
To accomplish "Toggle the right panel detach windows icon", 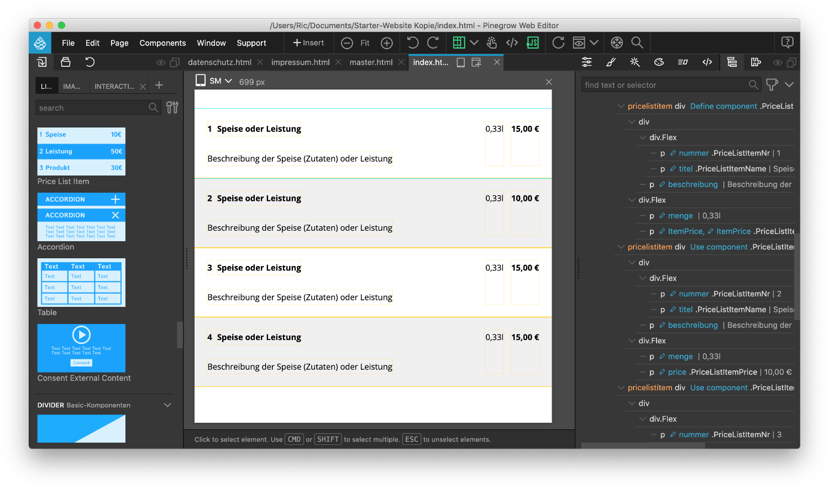I will [x=791, y=63].
